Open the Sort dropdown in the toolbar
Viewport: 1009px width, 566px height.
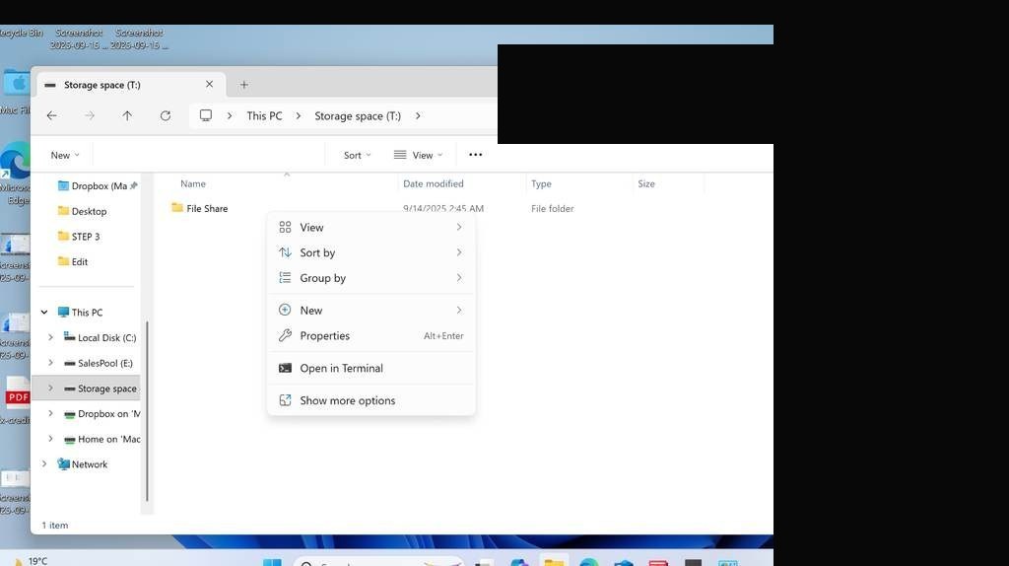click(x=357, y=155)
